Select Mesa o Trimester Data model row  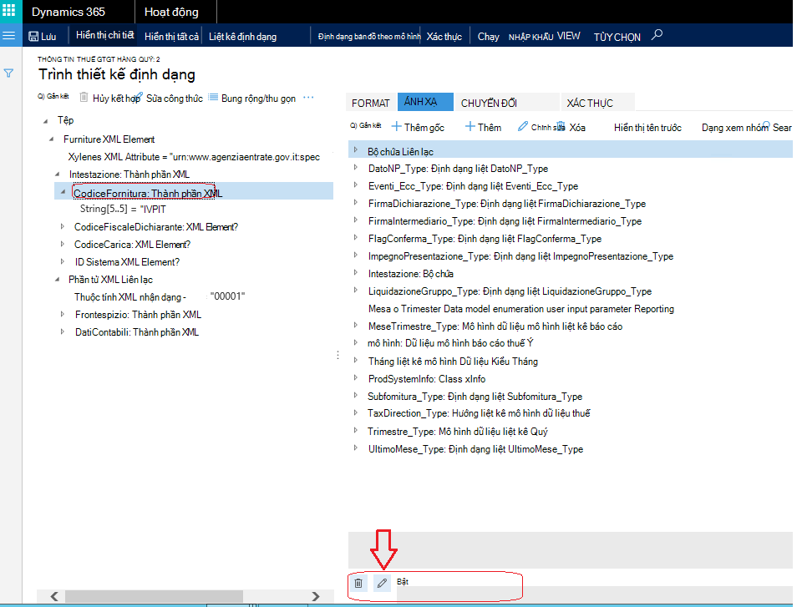click(x=521, y=309)
